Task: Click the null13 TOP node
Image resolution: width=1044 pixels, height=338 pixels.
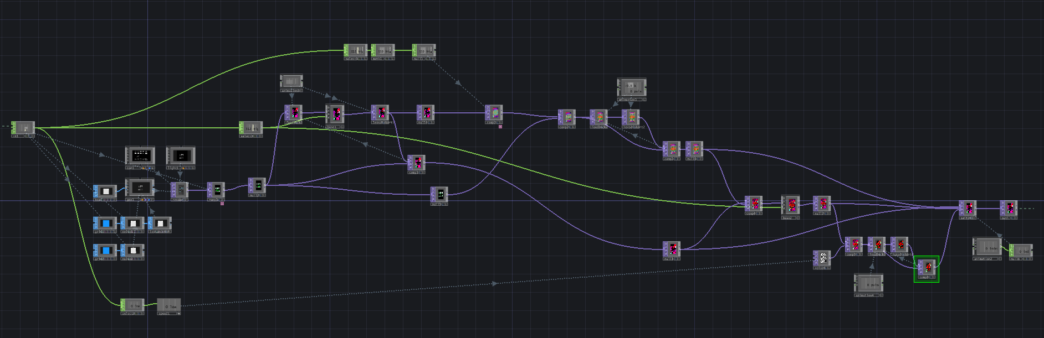Action: tap(672, 248)
